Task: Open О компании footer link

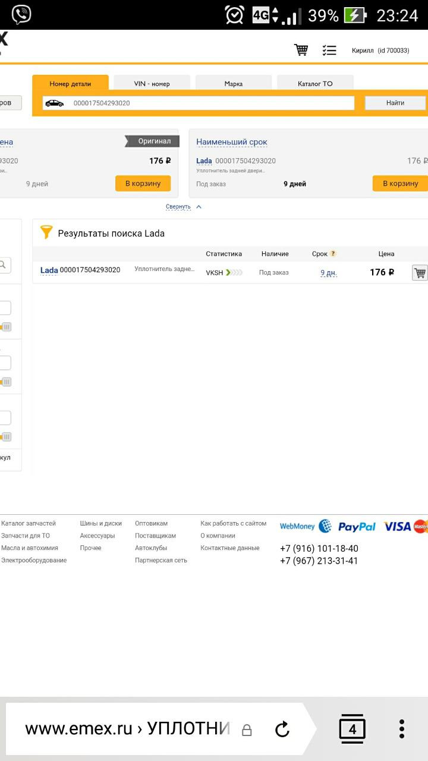Action: coord(218,536)
